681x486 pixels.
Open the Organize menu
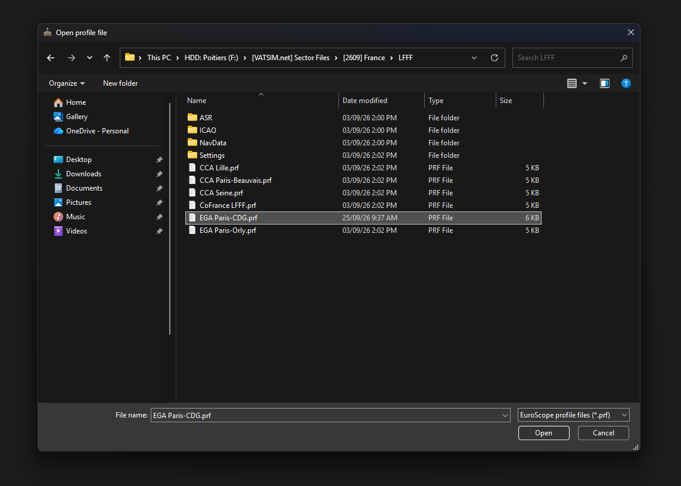67,83
